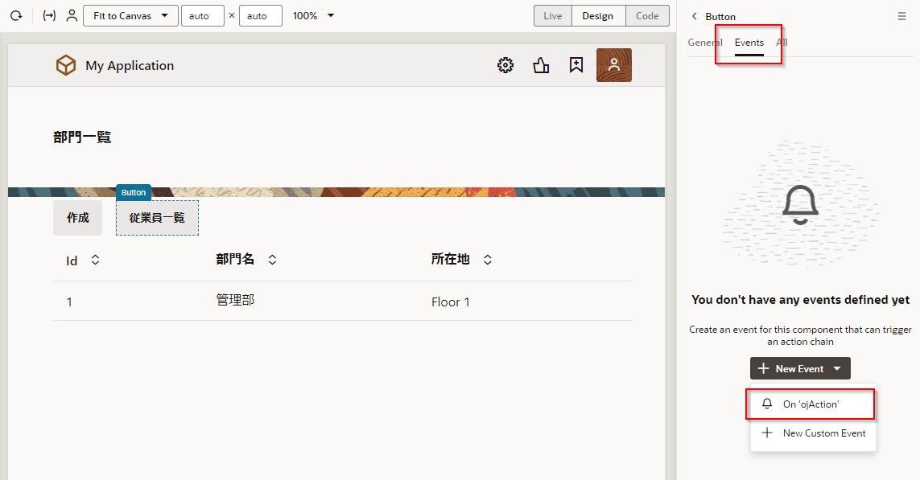Click the variables braces icon in toolbar
The width and height of the screenshot is (920, 480).
click(49, 16)
